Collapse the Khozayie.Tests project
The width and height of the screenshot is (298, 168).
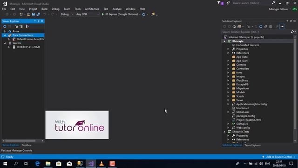(x=224, y=132)
